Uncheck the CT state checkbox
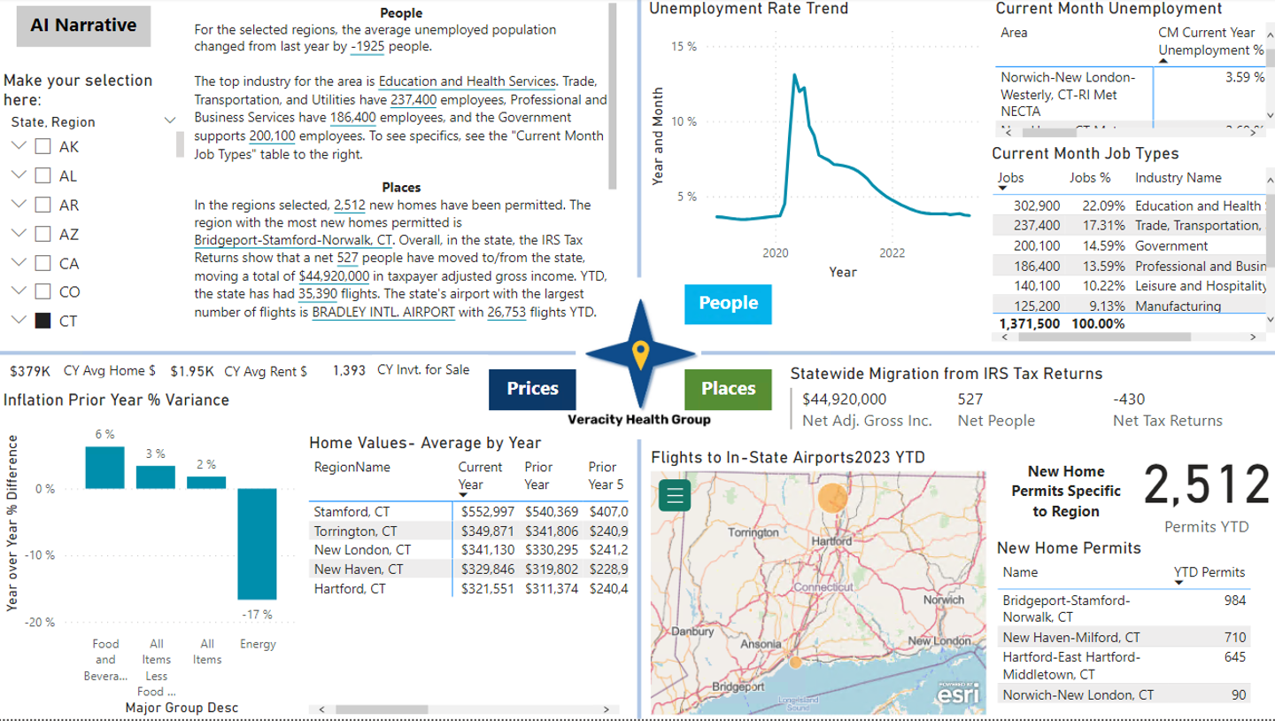The height and width of the screenshot is (721, 1275). coord(42,322)
